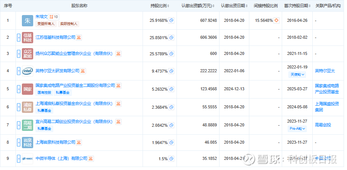This screenshot has height=170, width=347.
Task: Open 国家集成电路产业投资基金二期股份有限公司 link
Action: (75, 85)
